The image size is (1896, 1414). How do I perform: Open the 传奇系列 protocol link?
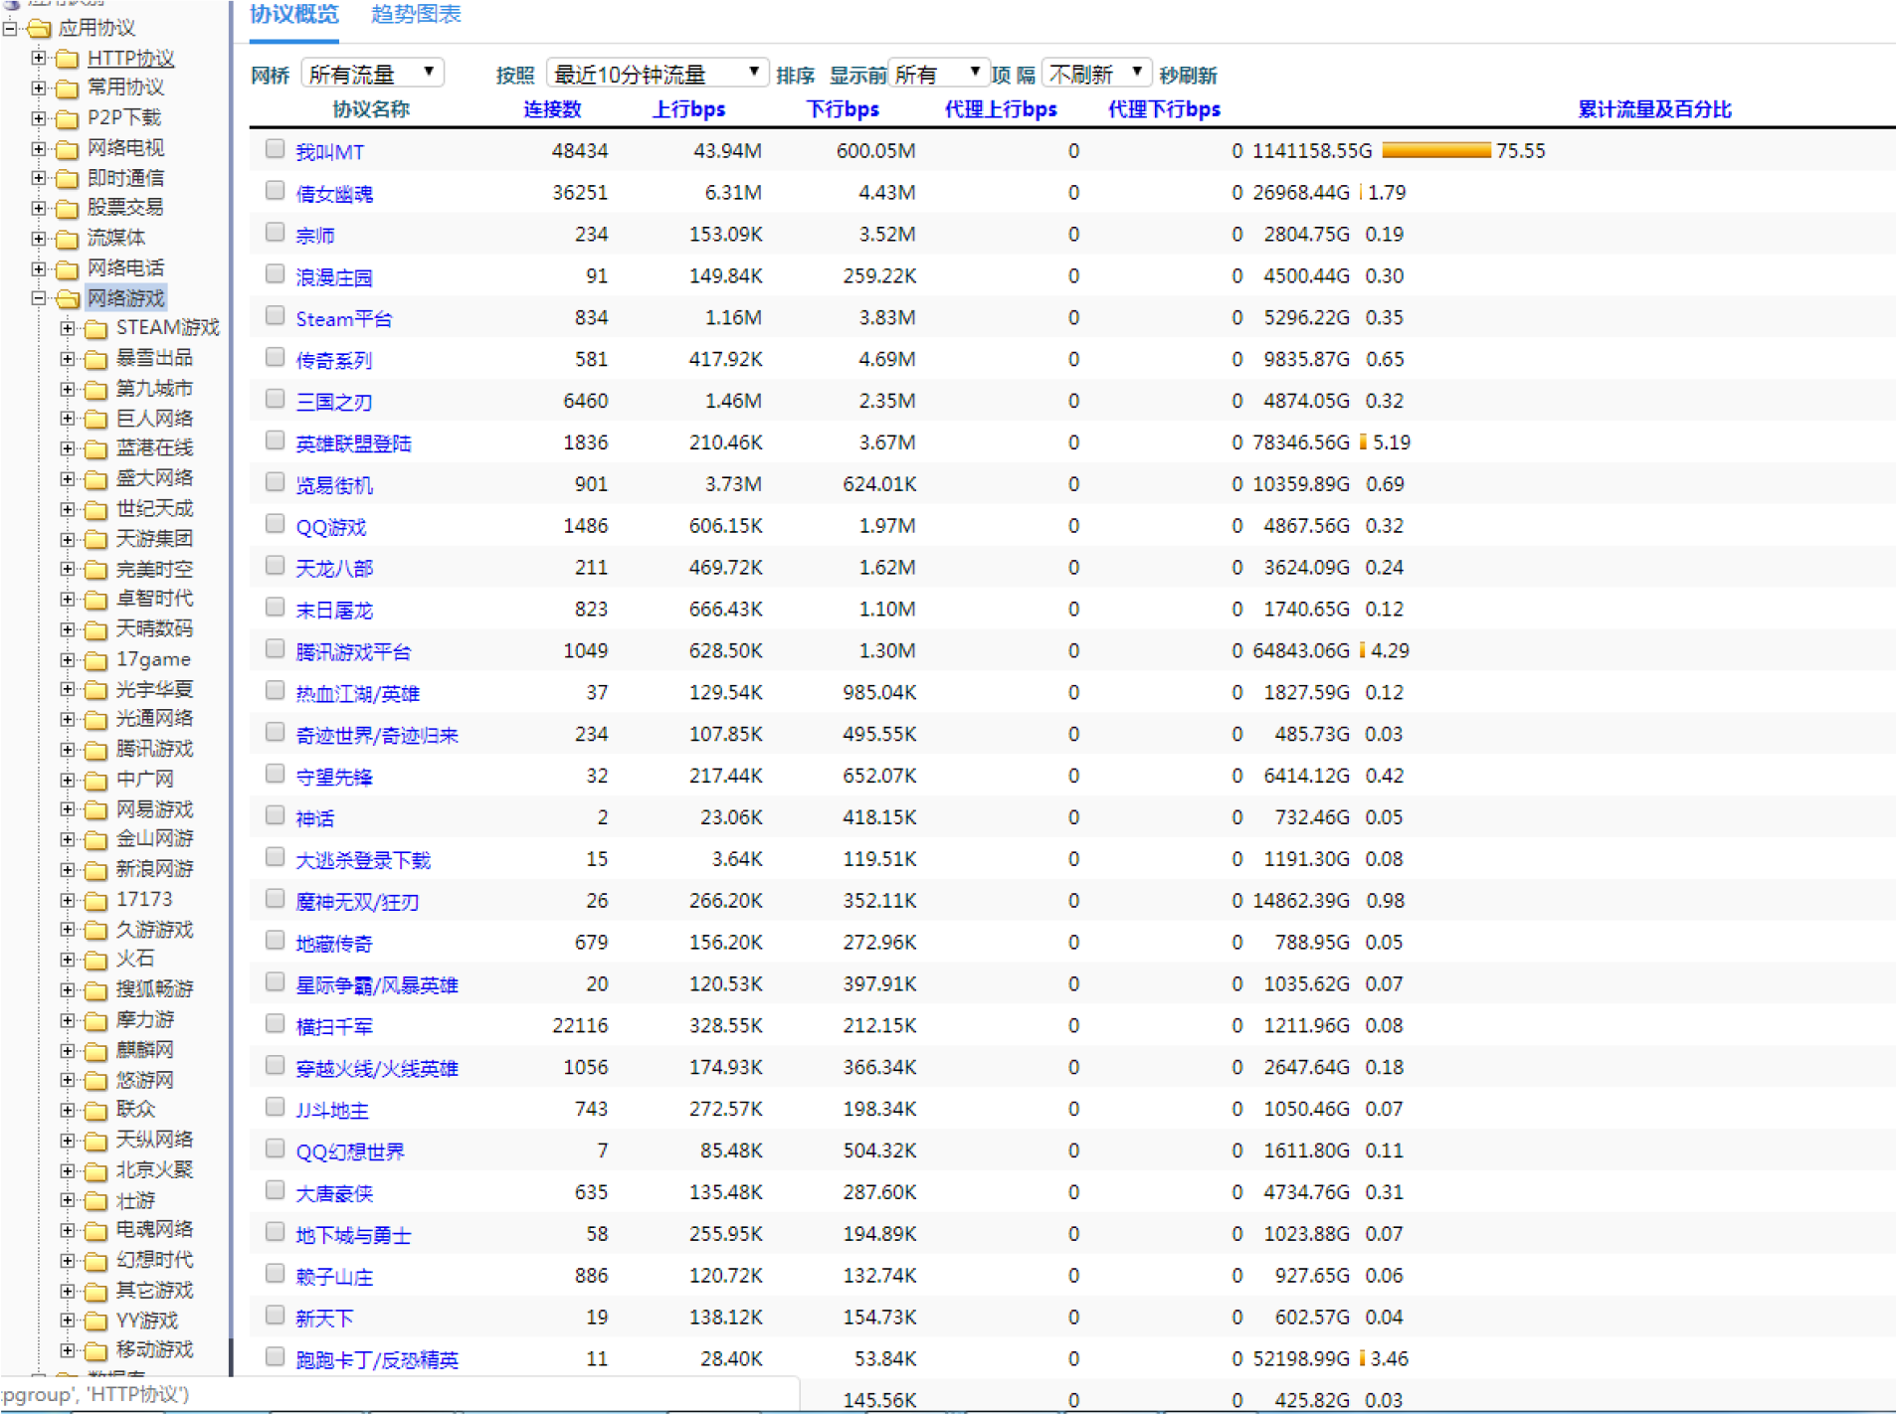334,360
